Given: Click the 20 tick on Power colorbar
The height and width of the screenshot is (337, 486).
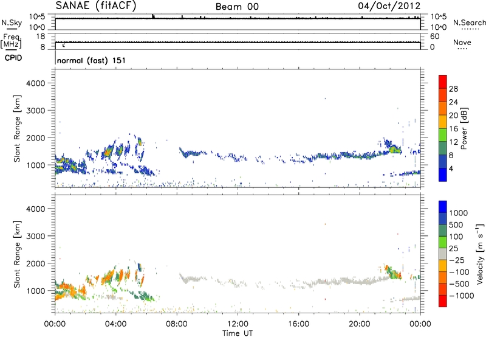Looking at the screenshot, I should 453,116.
